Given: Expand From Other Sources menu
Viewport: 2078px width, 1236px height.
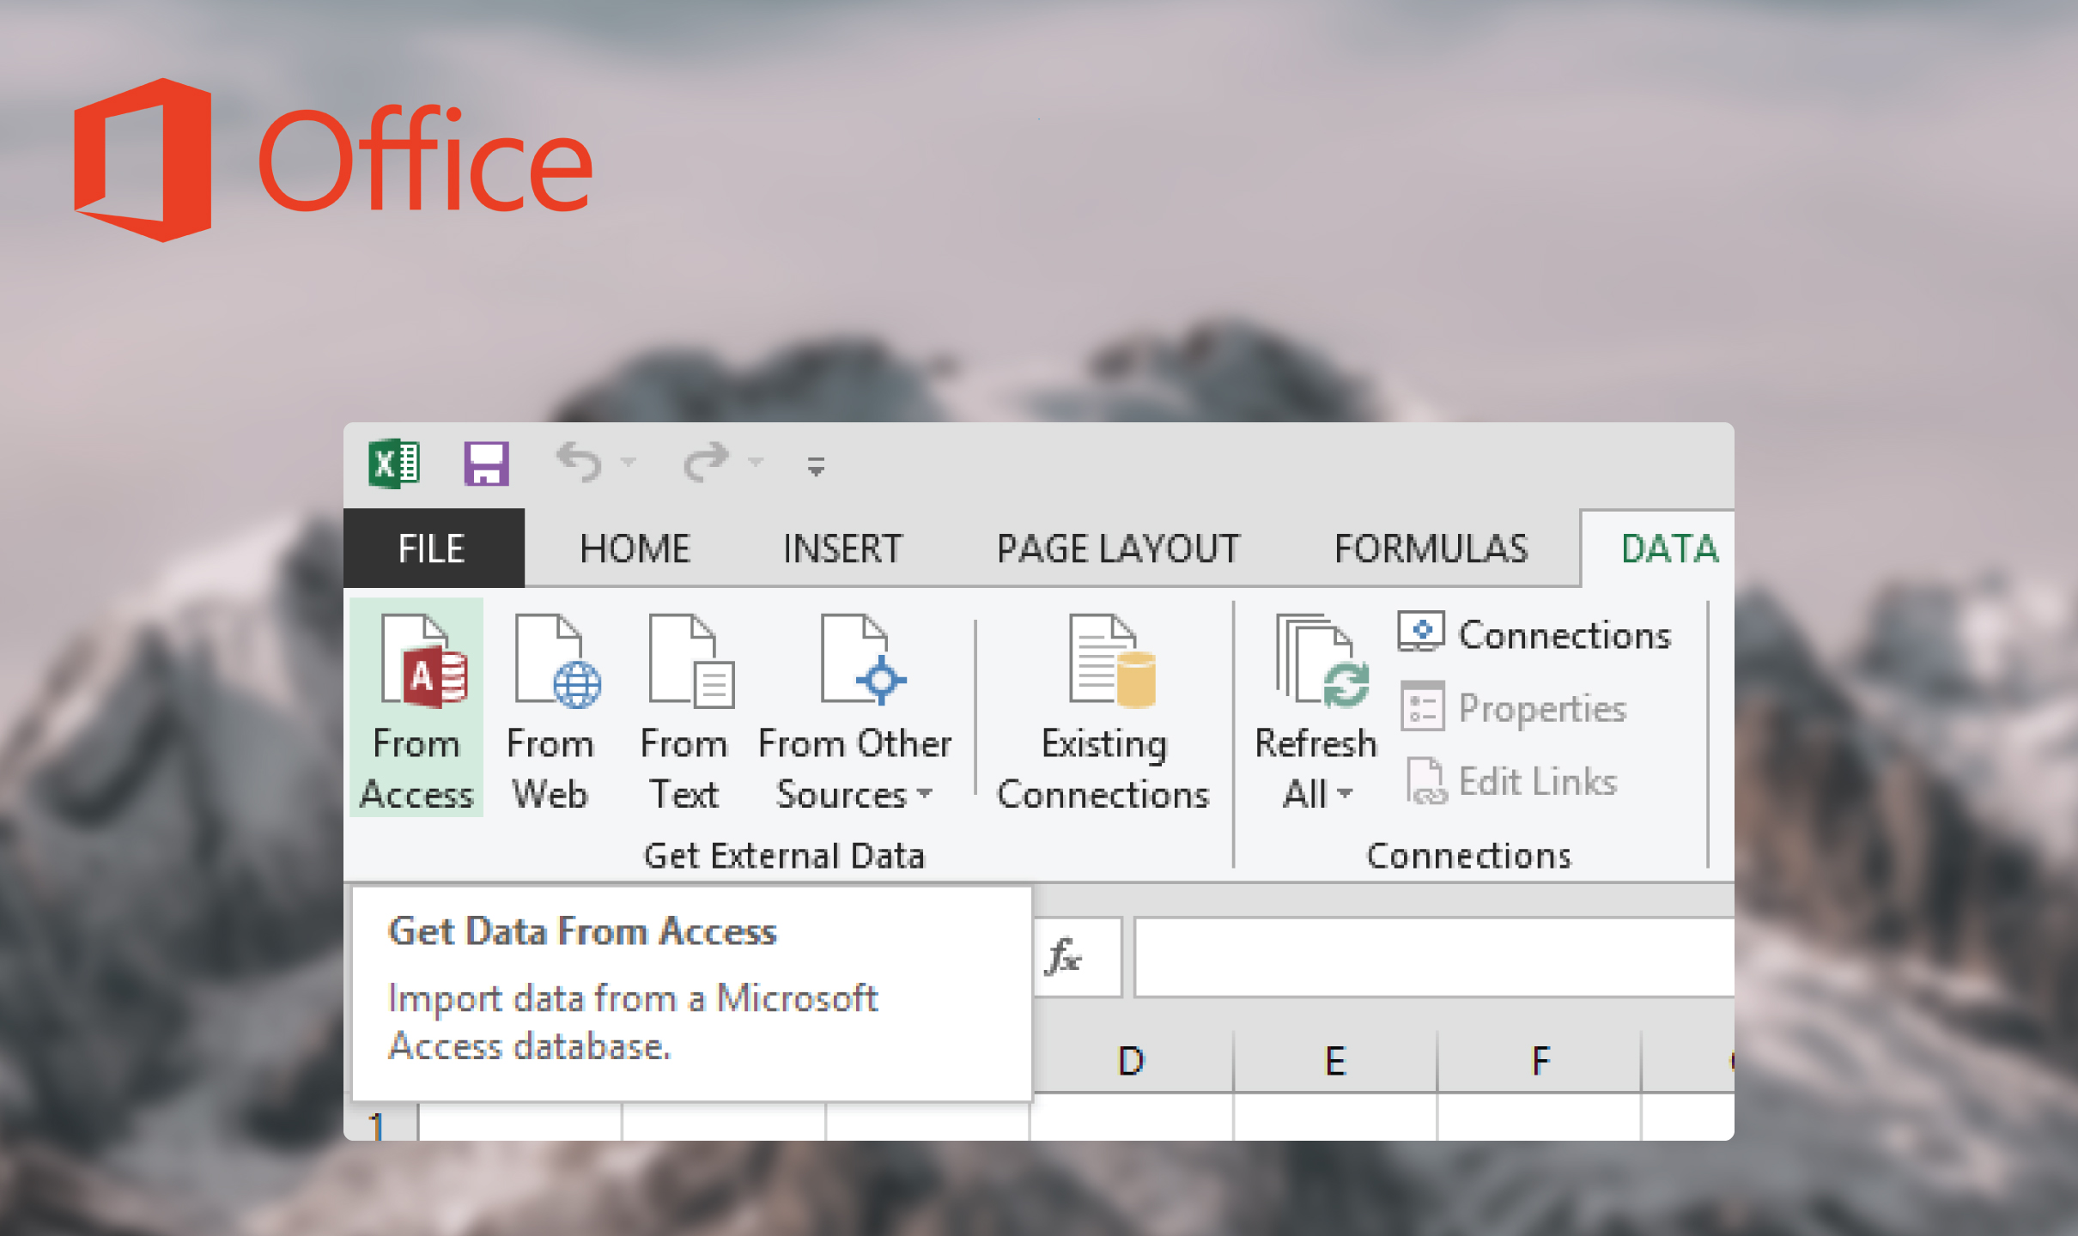Looking at the screenshot, I should coord(854,709).
